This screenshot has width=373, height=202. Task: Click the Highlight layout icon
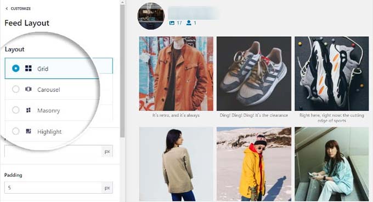click(29, 131)
